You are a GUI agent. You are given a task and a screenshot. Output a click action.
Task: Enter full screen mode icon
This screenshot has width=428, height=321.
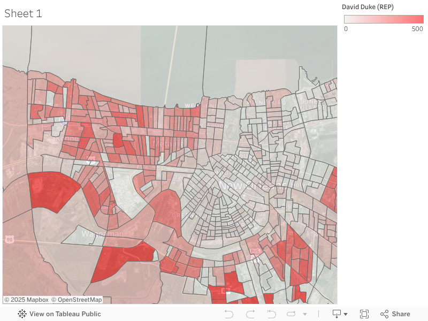[364, 314]
